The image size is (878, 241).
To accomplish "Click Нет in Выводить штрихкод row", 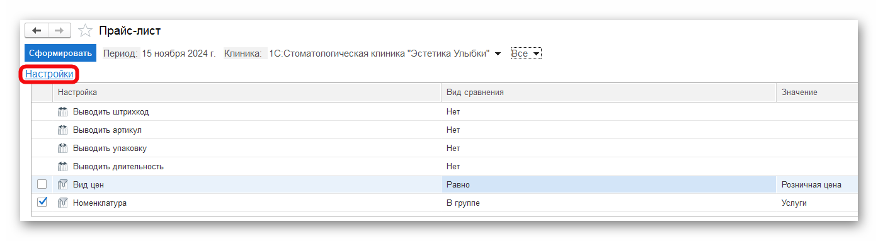I will [x=453, y=112].
